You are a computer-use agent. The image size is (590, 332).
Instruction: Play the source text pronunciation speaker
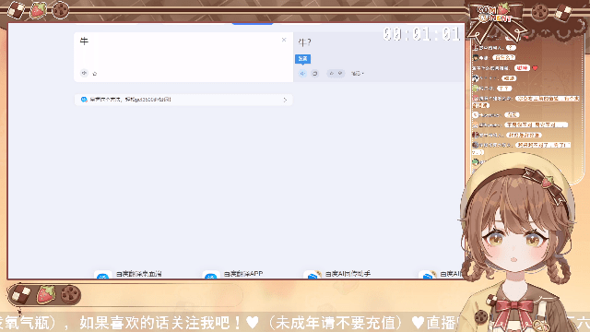pyautogui.click(x=84, y=73)
